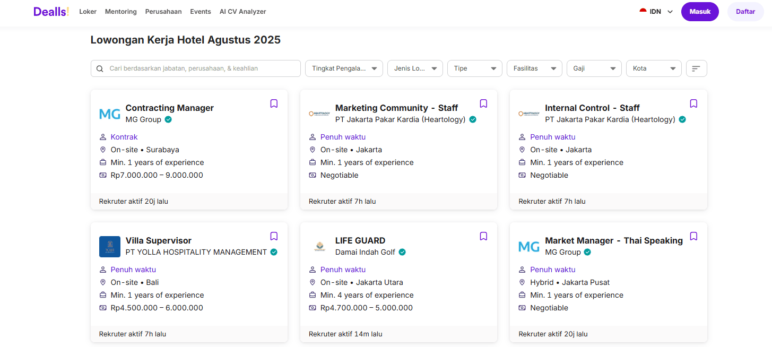Click the Hybrid • Jakarta Pusat location text

[570, 282]
